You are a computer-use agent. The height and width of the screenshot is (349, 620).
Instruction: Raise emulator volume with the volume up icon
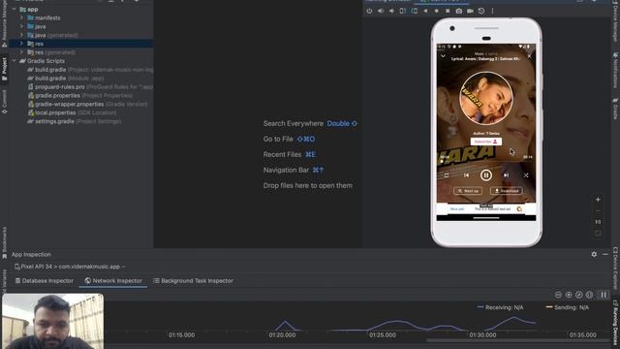(x=381, y=11)
